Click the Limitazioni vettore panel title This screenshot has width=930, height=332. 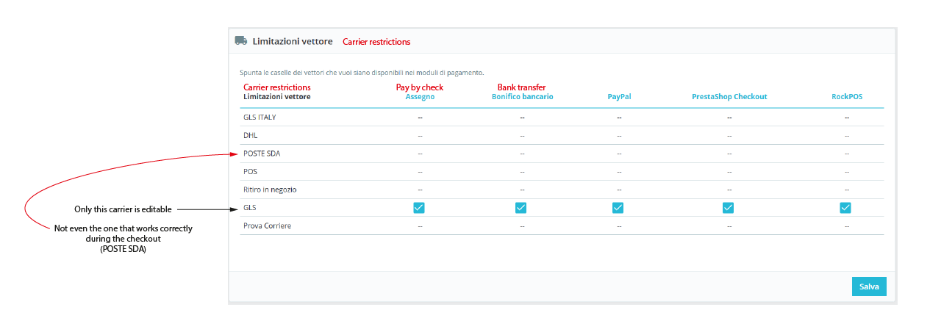[293, 42]
